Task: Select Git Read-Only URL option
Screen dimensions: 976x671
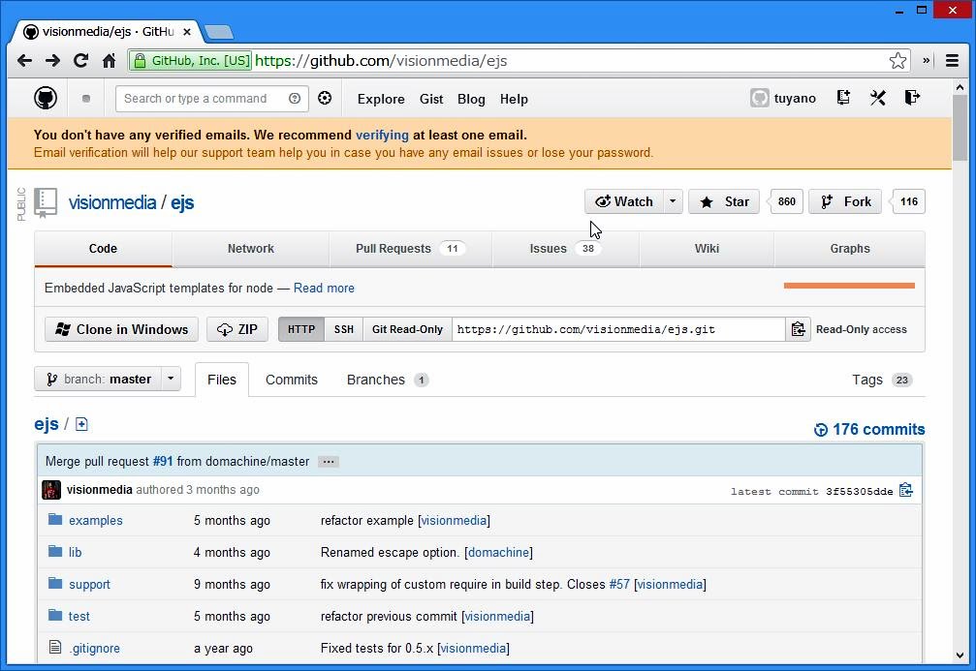Action: coord(407,329)
